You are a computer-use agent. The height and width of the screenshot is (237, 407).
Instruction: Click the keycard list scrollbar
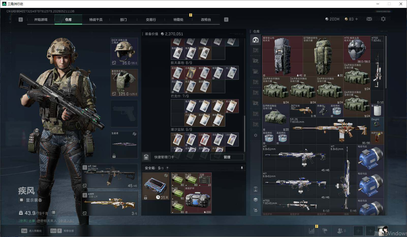coord(245,134)
